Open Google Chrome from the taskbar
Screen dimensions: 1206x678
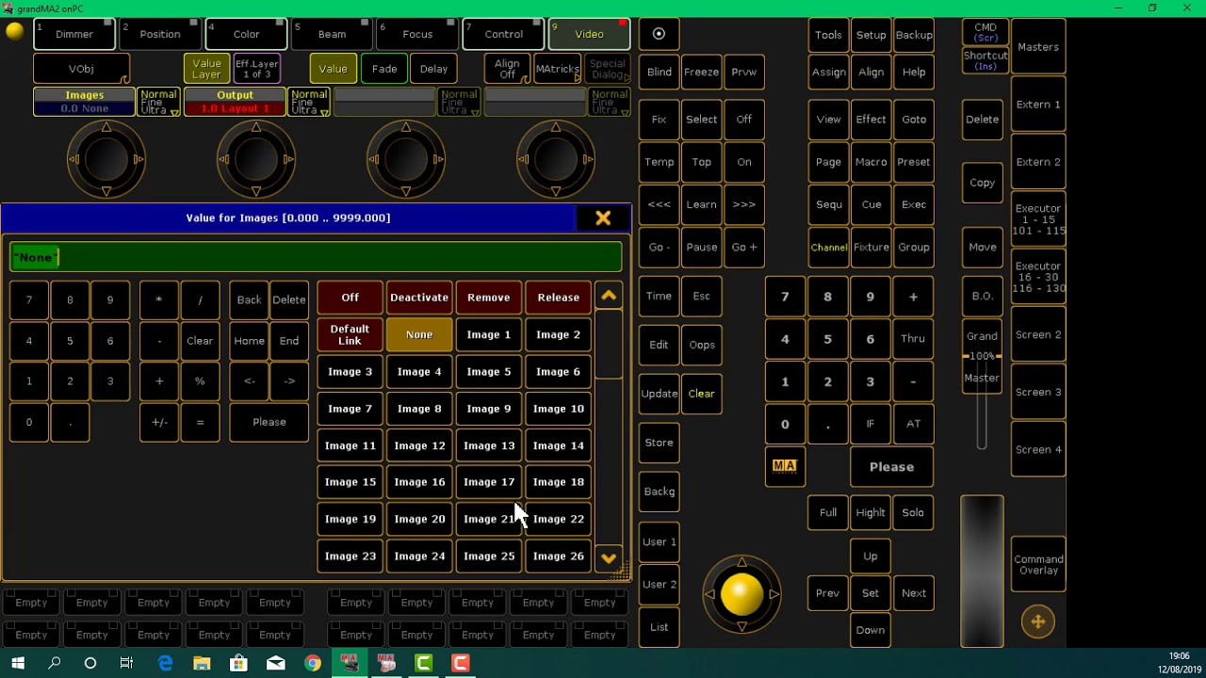(x=313, y=663)
